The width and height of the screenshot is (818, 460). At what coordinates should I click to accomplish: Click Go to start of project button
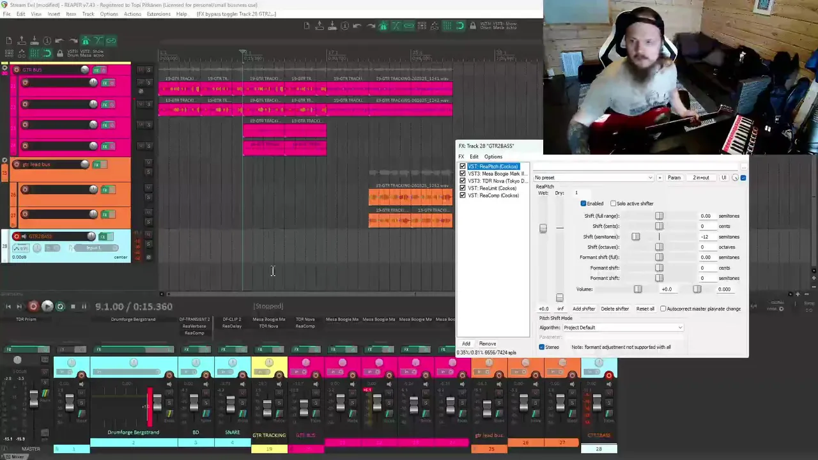8,307
